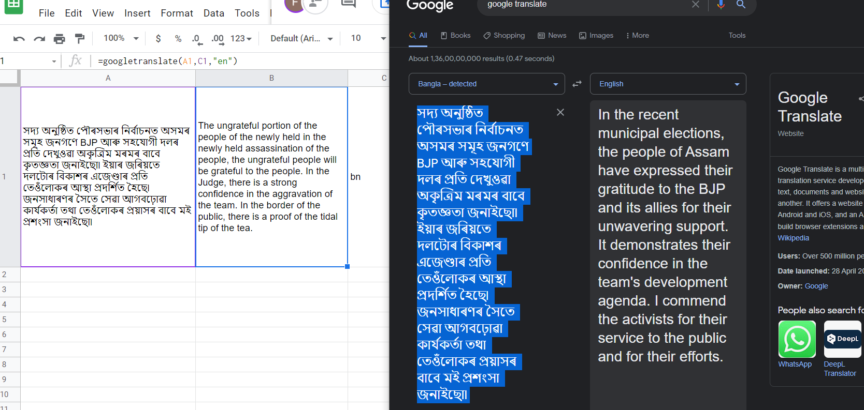Open the More search options

pos(637,36)
